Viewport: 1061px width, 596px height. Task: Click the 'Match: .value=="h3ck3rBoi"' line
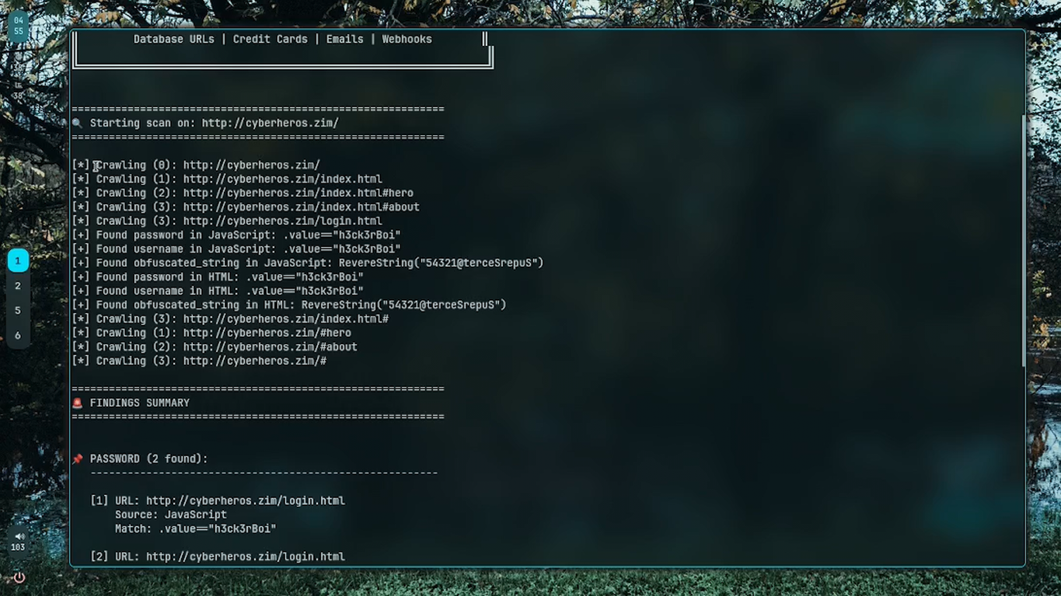pos(196,529)
